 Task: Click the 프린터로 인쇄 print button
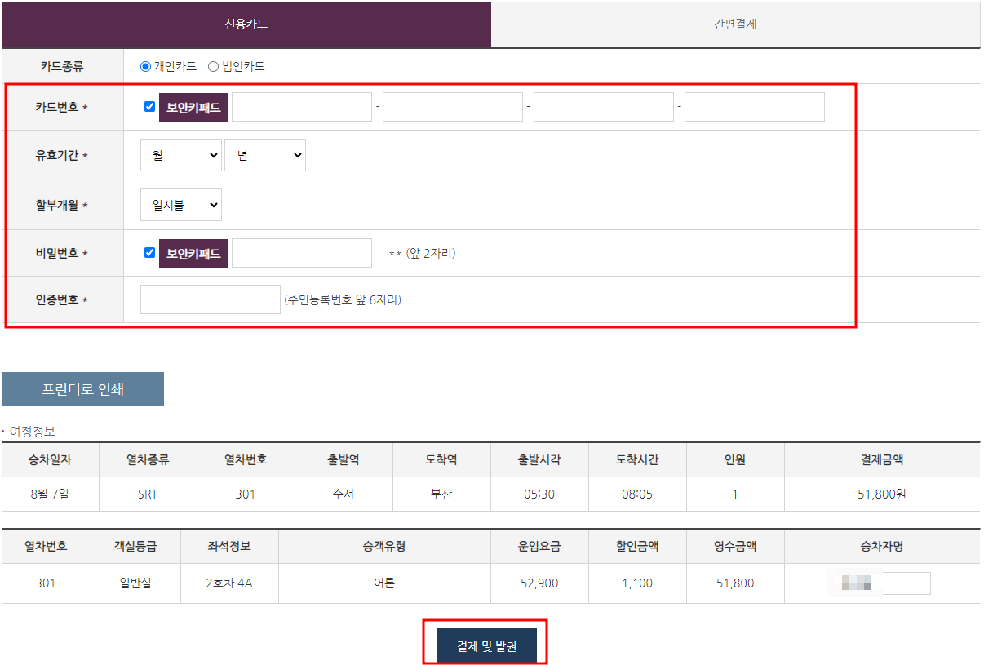(x=82, y=388)
